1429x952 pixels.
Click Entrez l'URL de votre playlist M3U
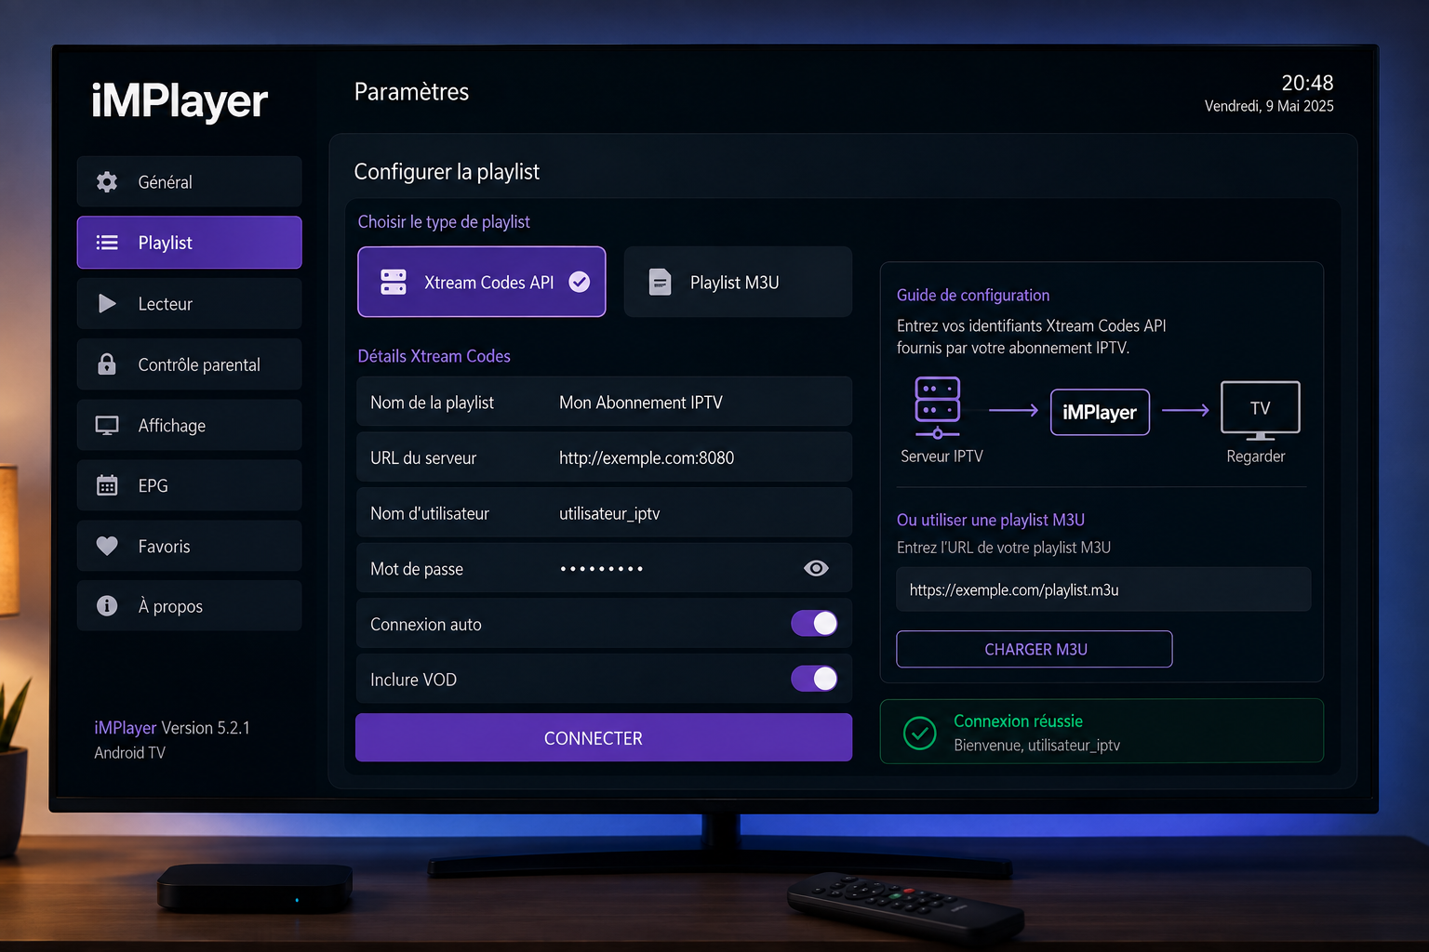1004,548
